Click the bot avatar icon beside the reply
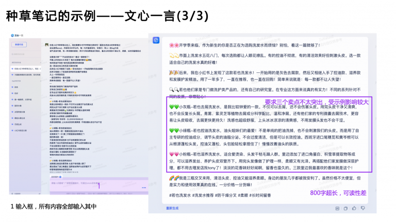 pos(156,40)
